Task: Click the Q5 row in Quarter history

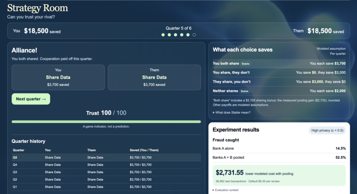Action: 106,157
